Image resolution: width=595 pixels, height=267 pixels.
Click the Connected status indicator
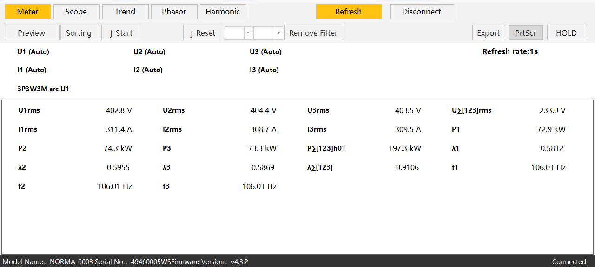tap(569, 262)
